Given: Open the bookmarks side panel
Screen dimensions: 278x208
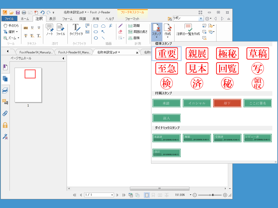Looking at the screenshot, I should tap(5, 67).
